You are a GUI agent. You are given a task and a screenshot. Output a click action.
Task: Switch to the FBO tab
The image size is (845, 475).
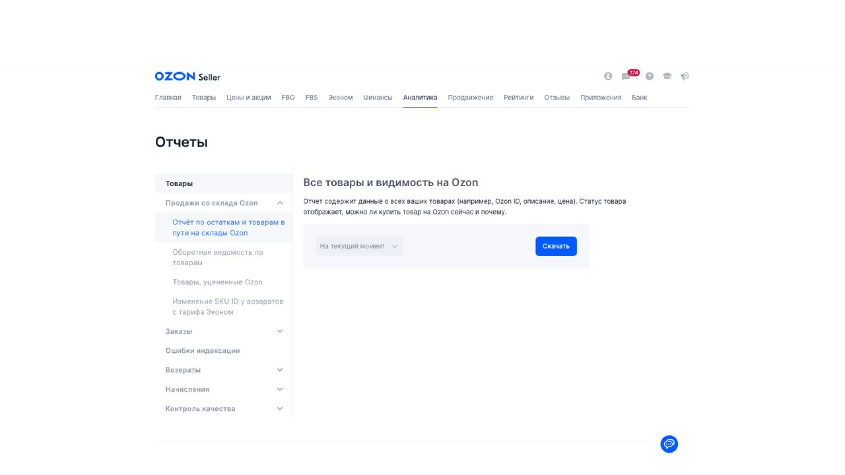click(288, 98)
